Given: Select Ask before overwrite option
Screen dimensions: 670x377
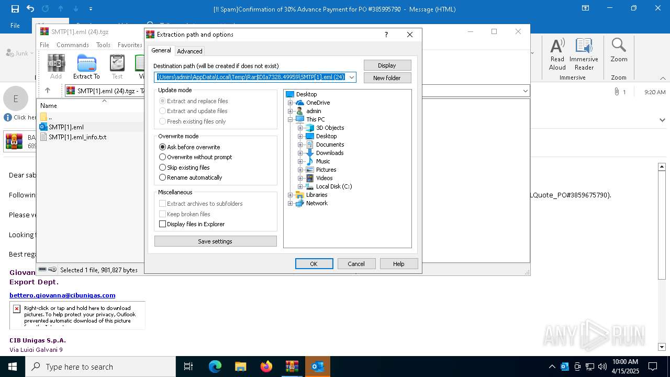Looking at the screenshot, I should (189, 147).
